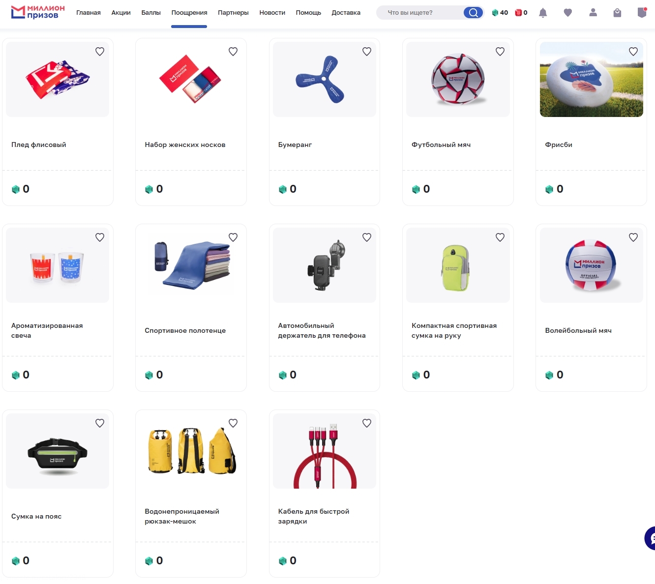This screenshot has height=584, width=655.
Task: Toggle favorite on Спортивное полотенце card
Action: pos(233,237)
